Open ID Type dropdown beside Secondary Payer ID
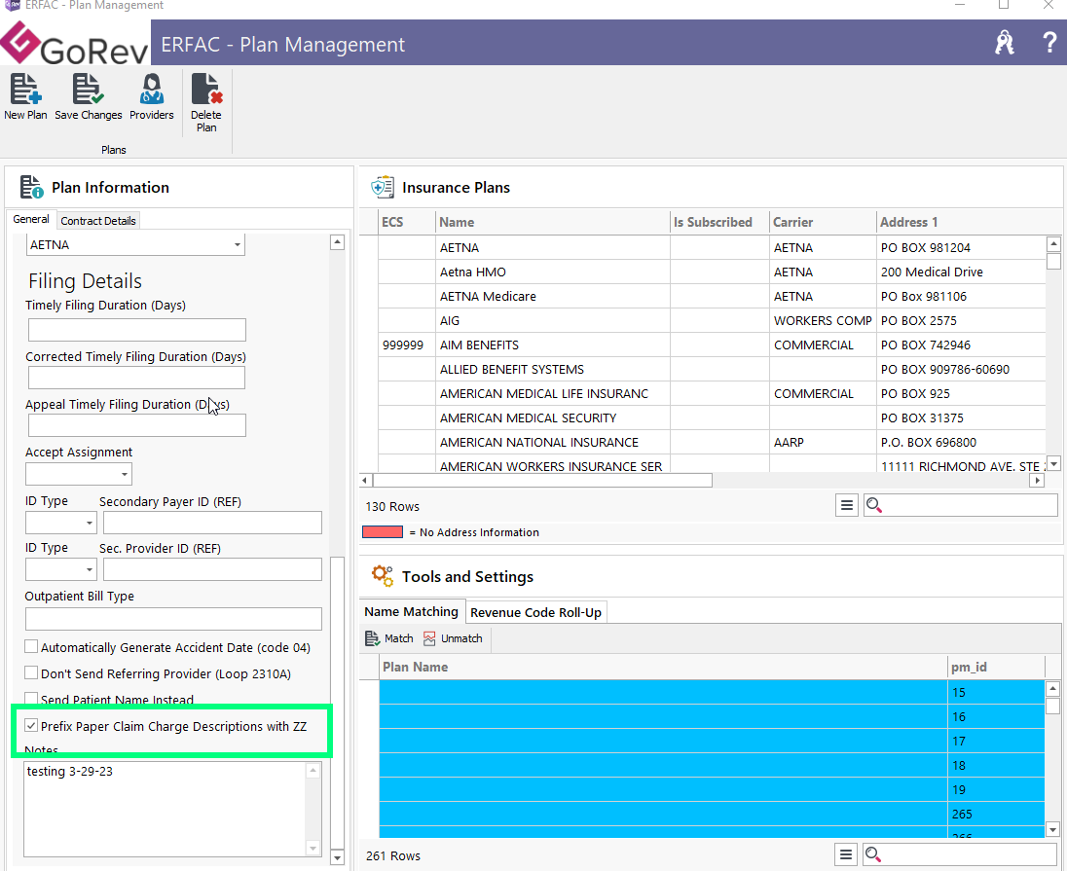The width and height of the screenshot is (1067, 871). tap(90, 523)
